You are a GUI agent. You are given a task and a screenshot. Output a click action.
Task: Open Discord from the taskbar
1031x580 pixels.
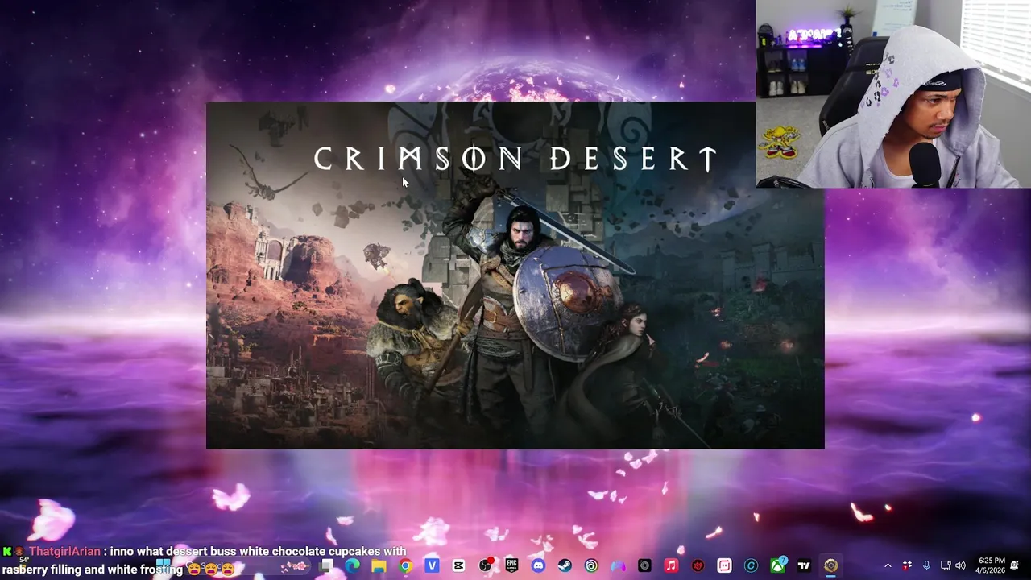[538, 566]
